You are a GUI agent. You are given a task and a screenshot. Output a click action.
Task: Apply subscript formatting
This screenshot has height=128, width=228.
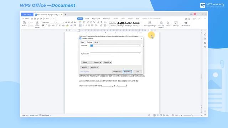60,26
